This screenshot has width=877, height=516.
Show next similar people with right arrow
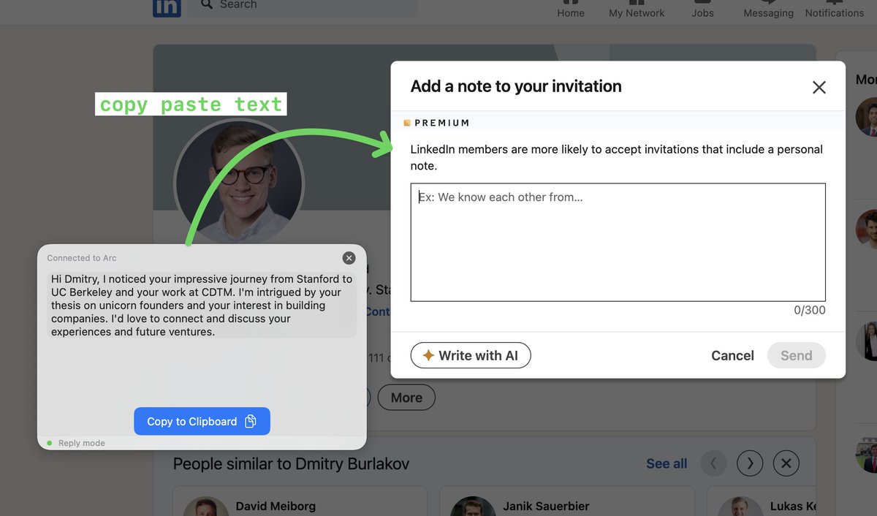pos(750,463)
